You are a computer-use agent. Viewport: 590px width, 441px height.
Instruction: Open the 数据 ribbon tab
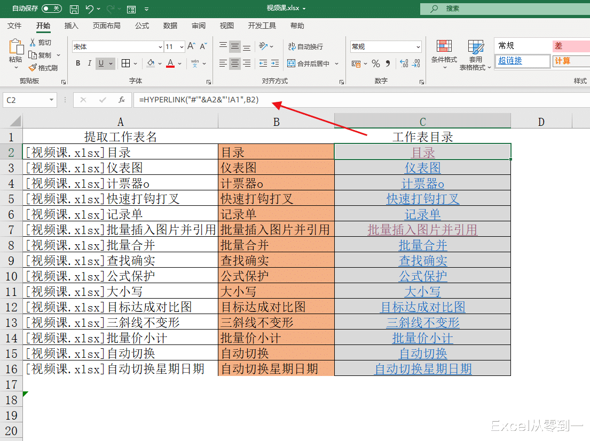click(x=170, y=26)
